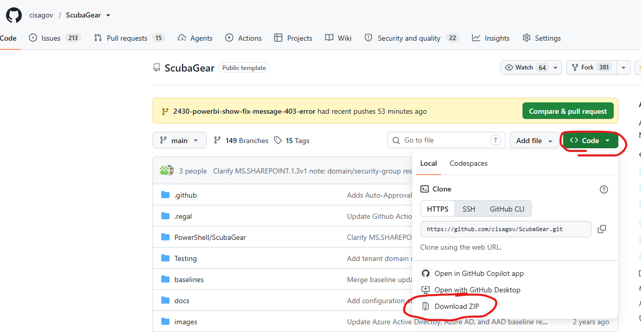
Task: Click the docs folder icon
Action: [x=165, y=301]
